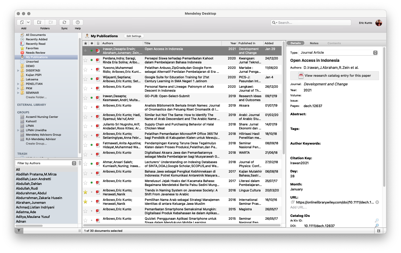This screenshot has width=401, height=253.
Task: Open PDF of Digitalisasi Aksara Jawa row
Action: coord(98,154)
